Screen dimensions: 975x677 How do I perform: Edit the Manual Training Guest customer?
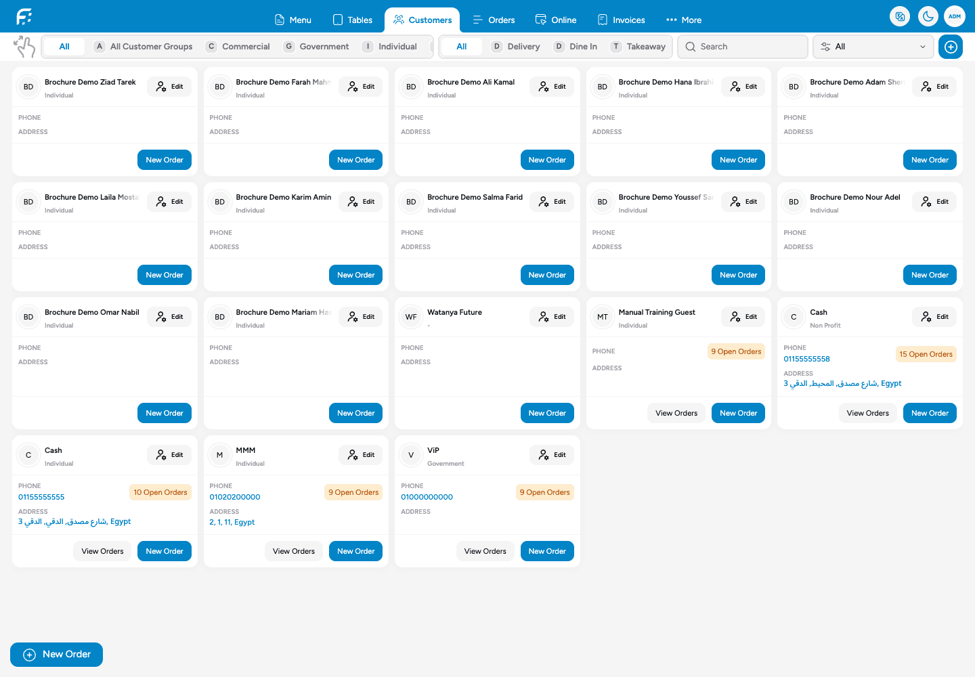[743, 317]
